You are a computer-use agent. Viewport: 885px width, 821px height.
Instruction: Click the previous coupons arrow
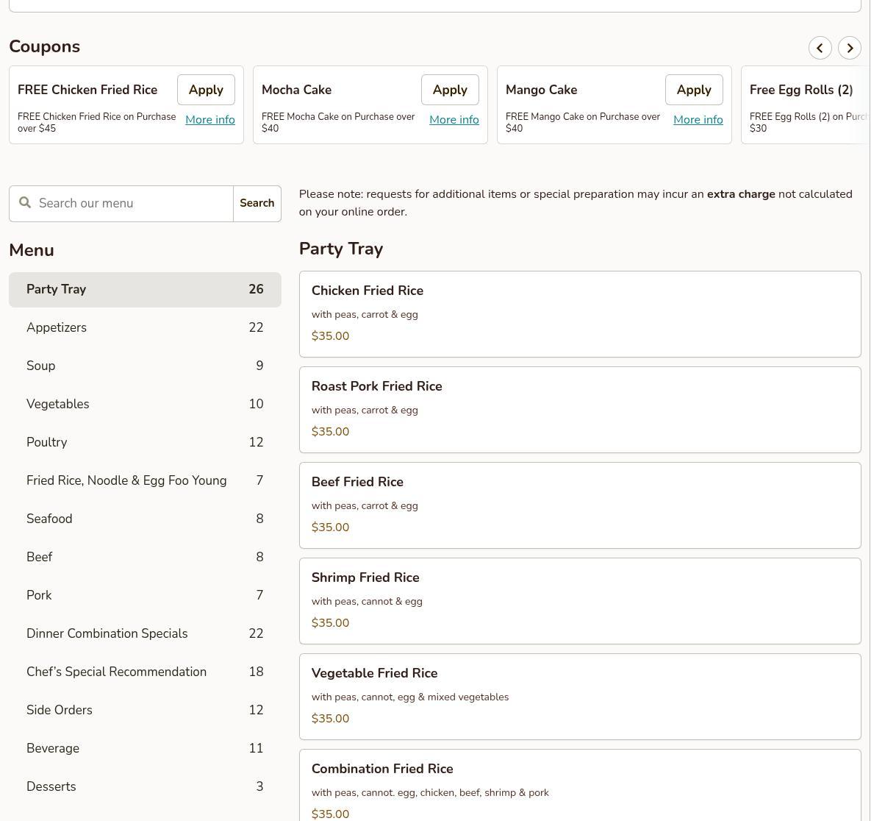(820, 48)
